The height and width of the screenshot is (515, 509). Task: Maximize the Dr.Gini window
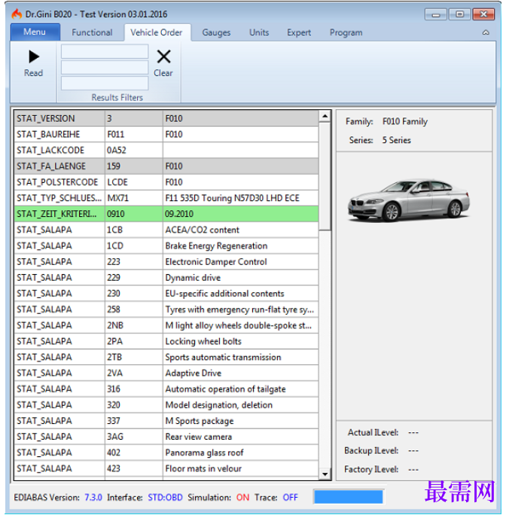click(460, 14)
